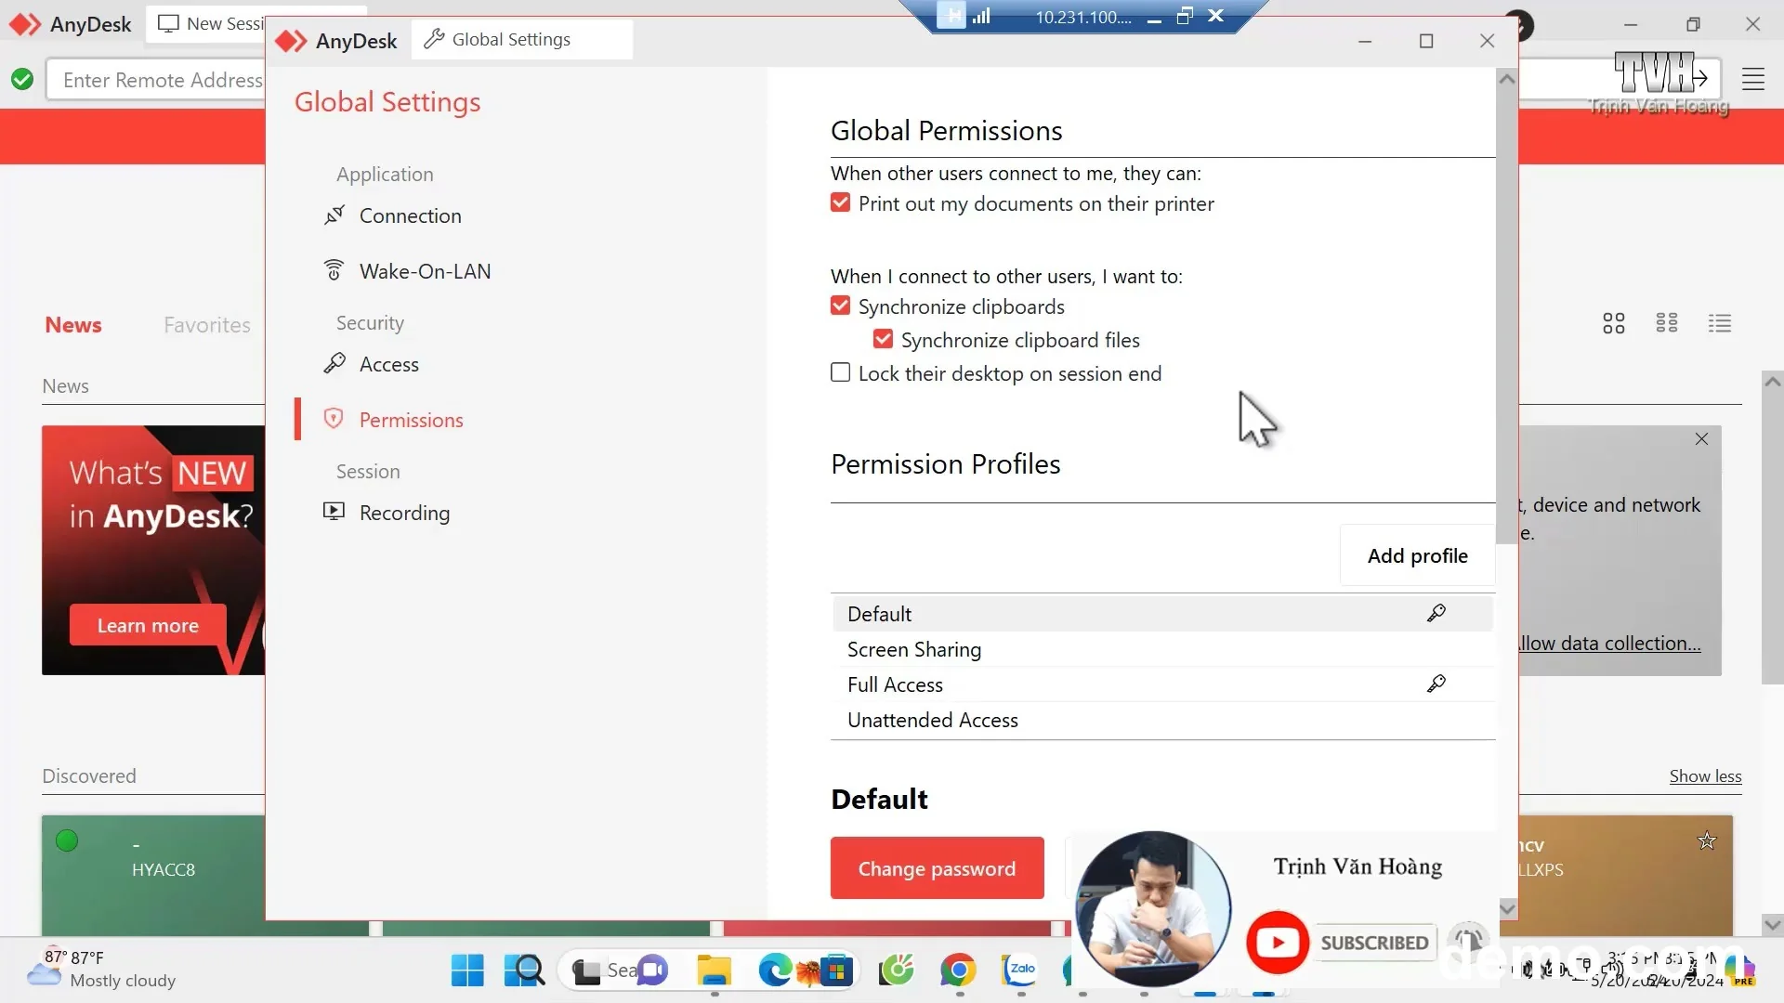Open Wake-On-LAN settings
Viewport: 1784px width, 1003px height.
tap(425, 271)
